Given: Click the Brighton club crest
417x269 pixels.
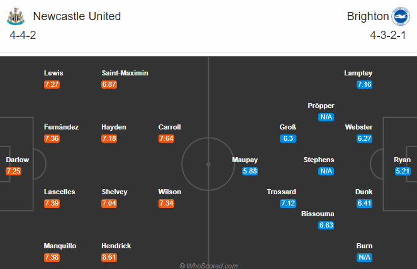Looking at the screenshot, I should [401, 16].
